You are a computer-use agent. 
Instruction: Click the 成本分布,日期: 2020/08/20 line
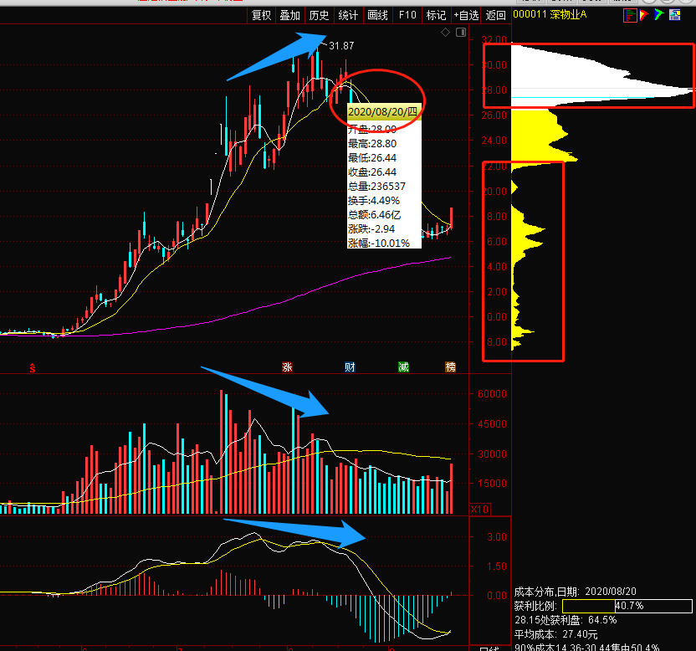click(x=576, y=592)
